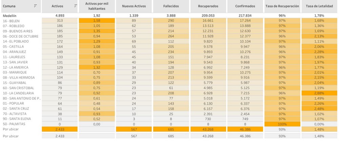Click the orange 2.433 Activos cell
The image size is (339, 148).
[x=60, y=129]
